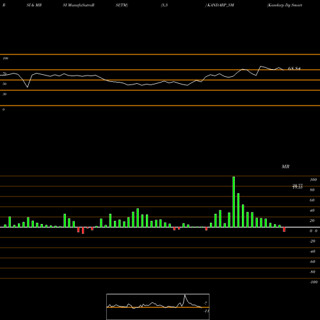Click the 'Kandarp Dg Smart' company name
Viewport: 320px width, 320px height.
(285, 5)
